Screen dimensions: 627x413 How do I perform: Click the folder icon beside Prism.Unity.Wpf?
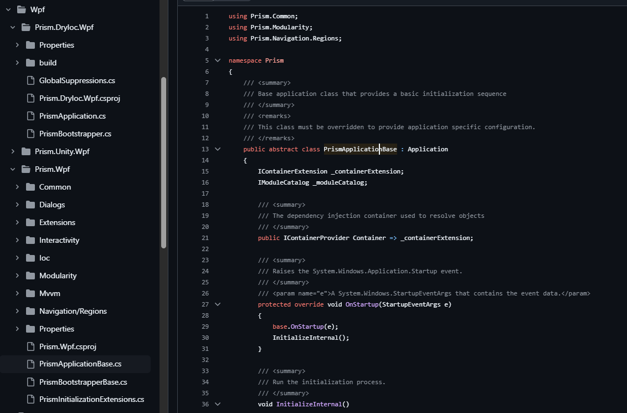tap(25, 151)
